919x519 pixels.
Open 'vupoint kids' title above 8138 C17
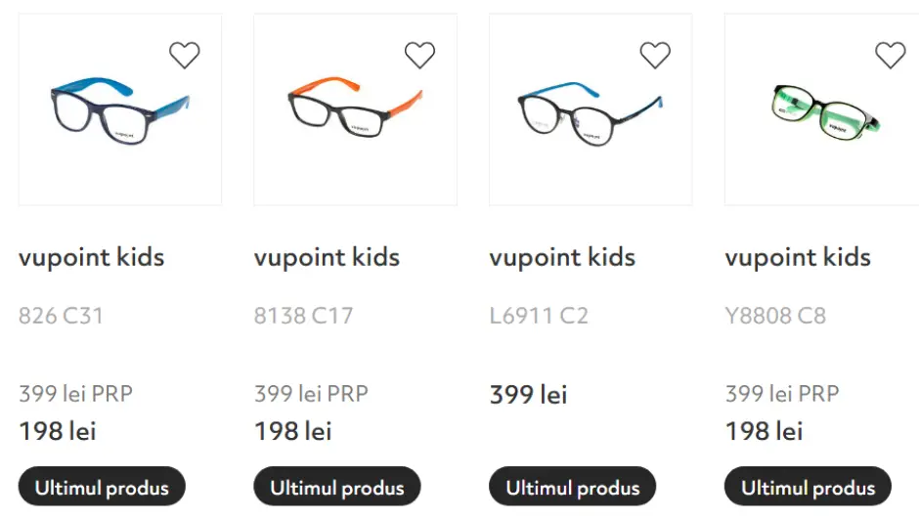click(327, 258)
